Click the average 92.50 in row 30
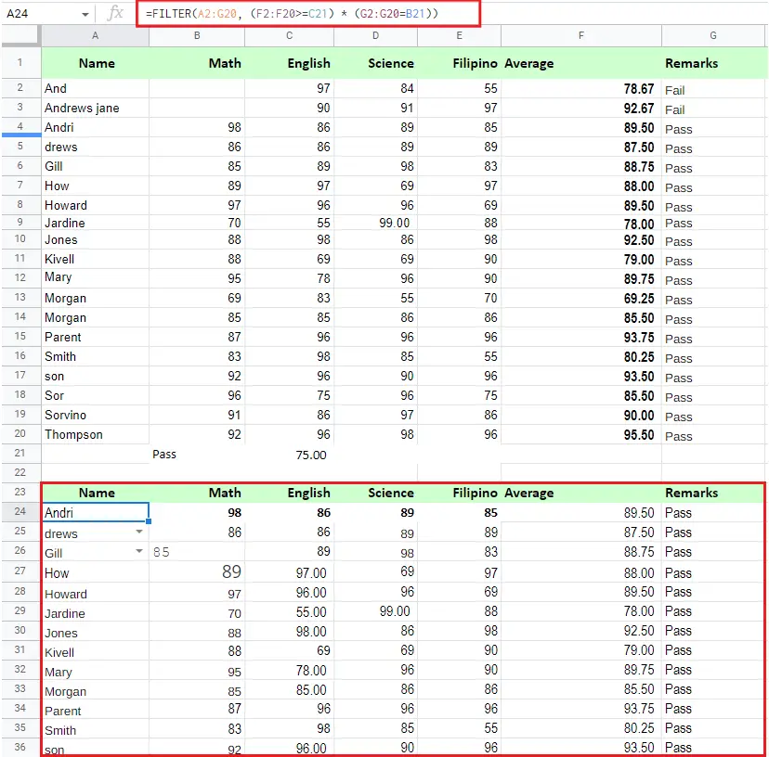 (x=581, y=631)
